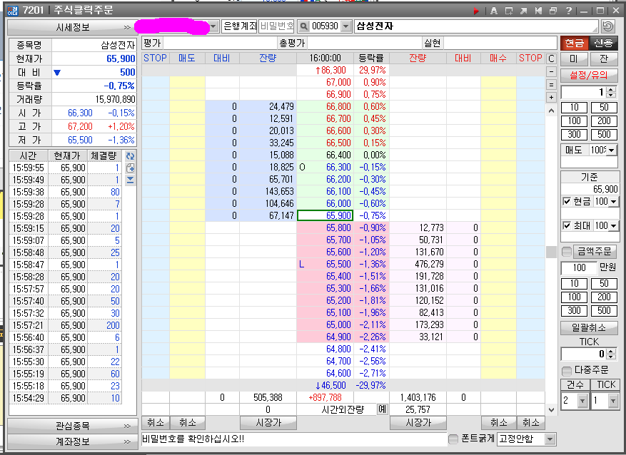Image resolution: width=626 pixels, height=455 pixels.
Task: Click the equals button beside the order book
Action: tap(551, 85)
